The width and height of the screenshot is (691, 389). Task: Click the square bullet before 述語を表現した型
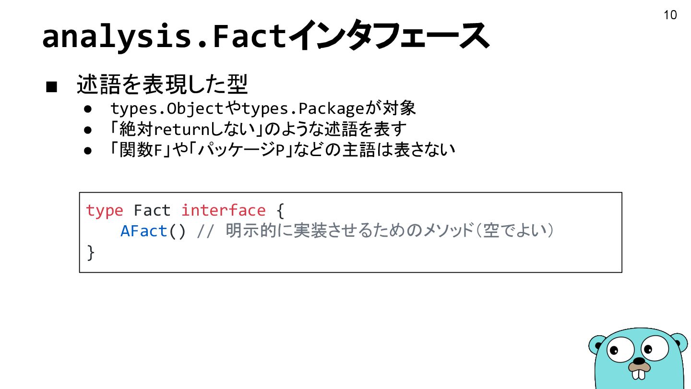pos(52,87)
